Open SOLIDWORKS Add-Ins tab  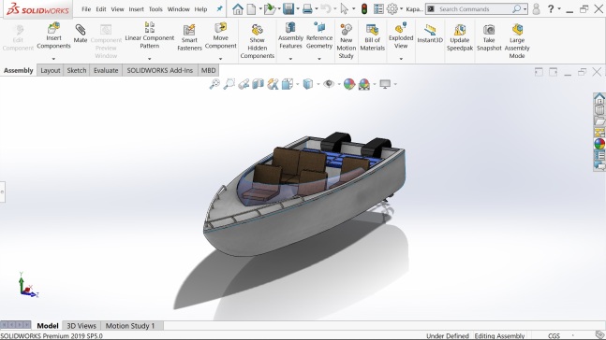pos(159,70)
